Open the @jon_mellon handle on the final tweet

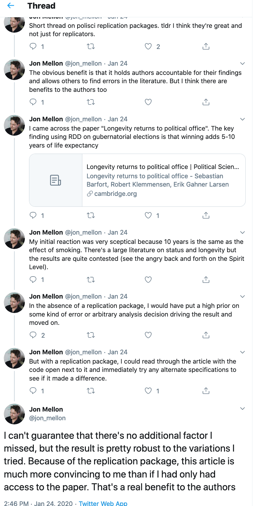click(47, 418)
